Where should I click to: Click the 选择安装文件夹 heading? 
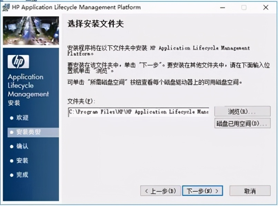point(96,24)
